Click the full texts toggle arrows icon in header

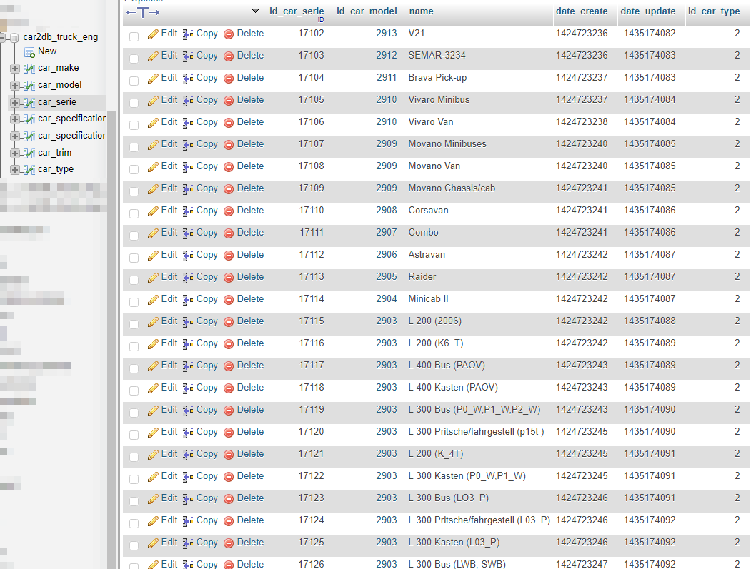(x=143, y=12)
